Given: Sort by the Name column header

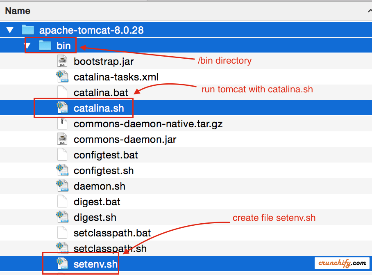Looking at the screenshot, I should click(18, 11).
